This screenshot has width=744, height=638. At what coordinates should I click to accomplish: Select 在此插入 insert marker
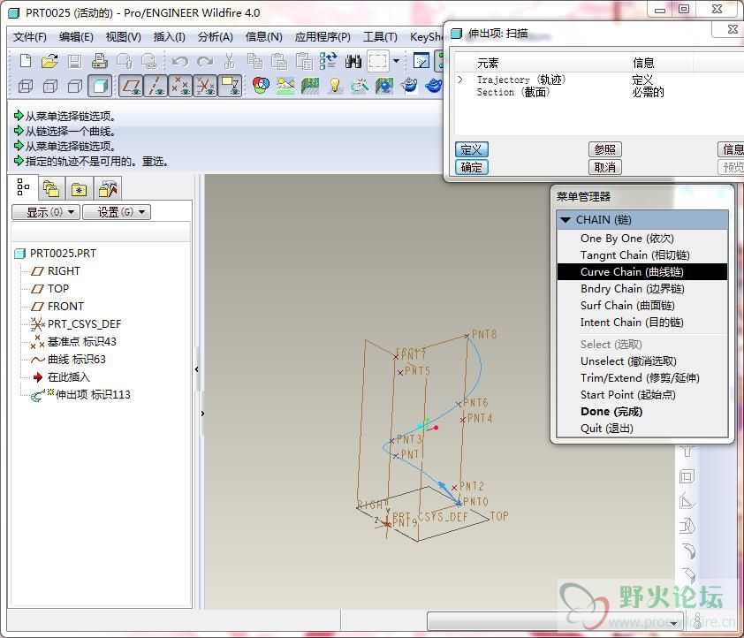click(x=68, y=377)
